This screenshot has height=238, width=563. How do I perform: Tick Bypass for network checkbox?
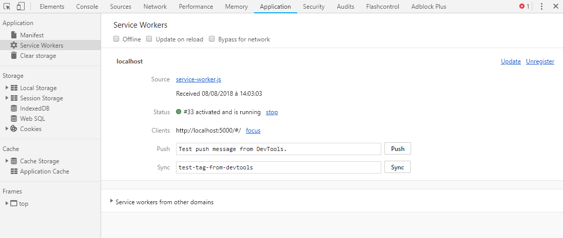212,39
